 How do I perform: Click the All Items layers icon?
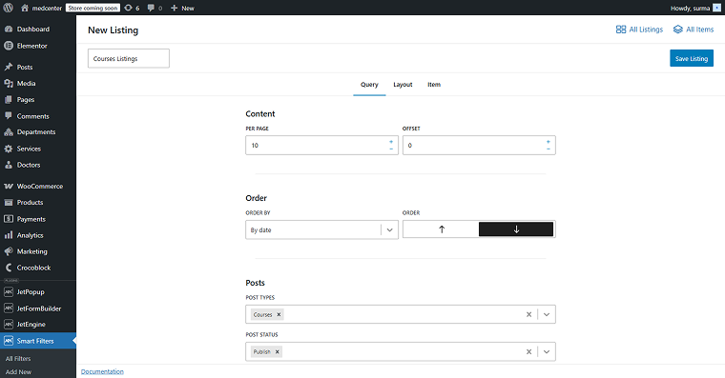pos(678,30)
